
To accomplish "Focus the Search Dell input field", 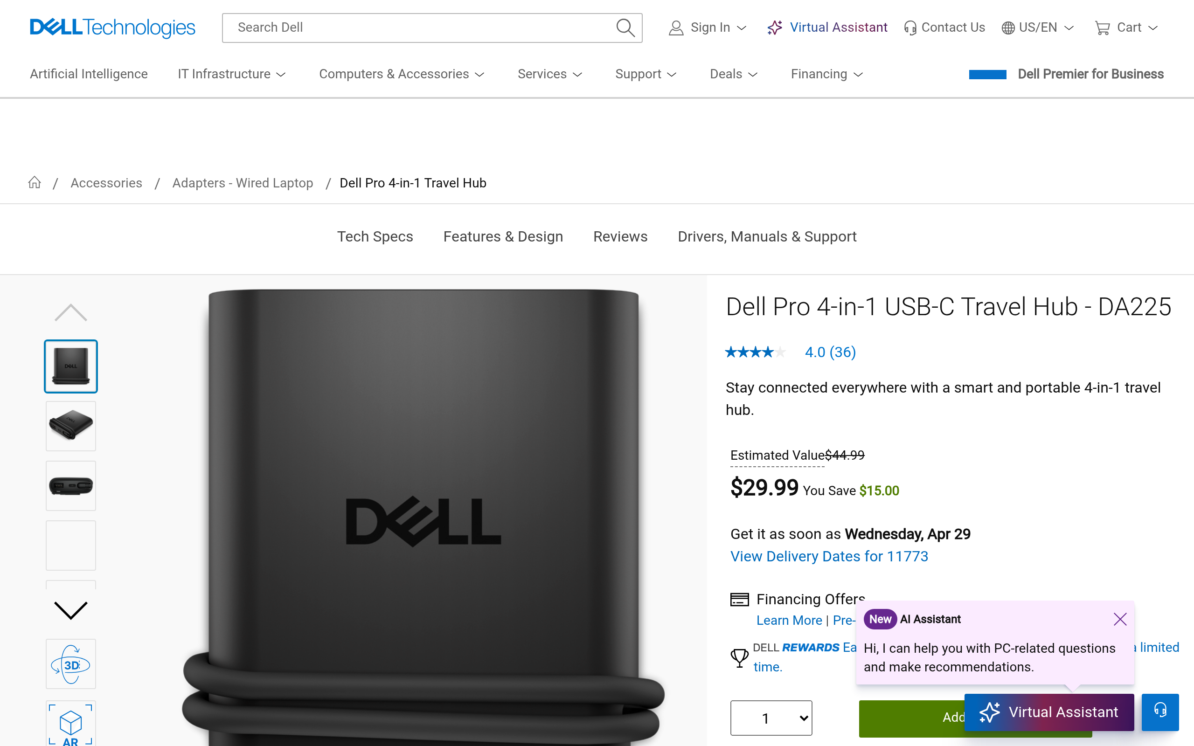I will [419, 28].
